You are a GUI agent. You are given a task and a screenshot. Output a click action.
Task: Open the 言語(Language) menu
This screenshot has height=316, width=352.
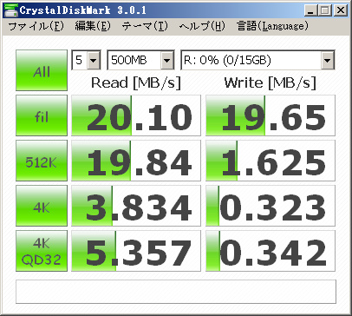272,26
